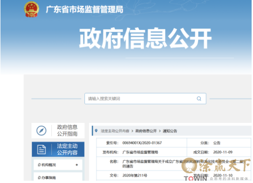
Task: Click the search magnifier icon
Action: coord(199,98)
